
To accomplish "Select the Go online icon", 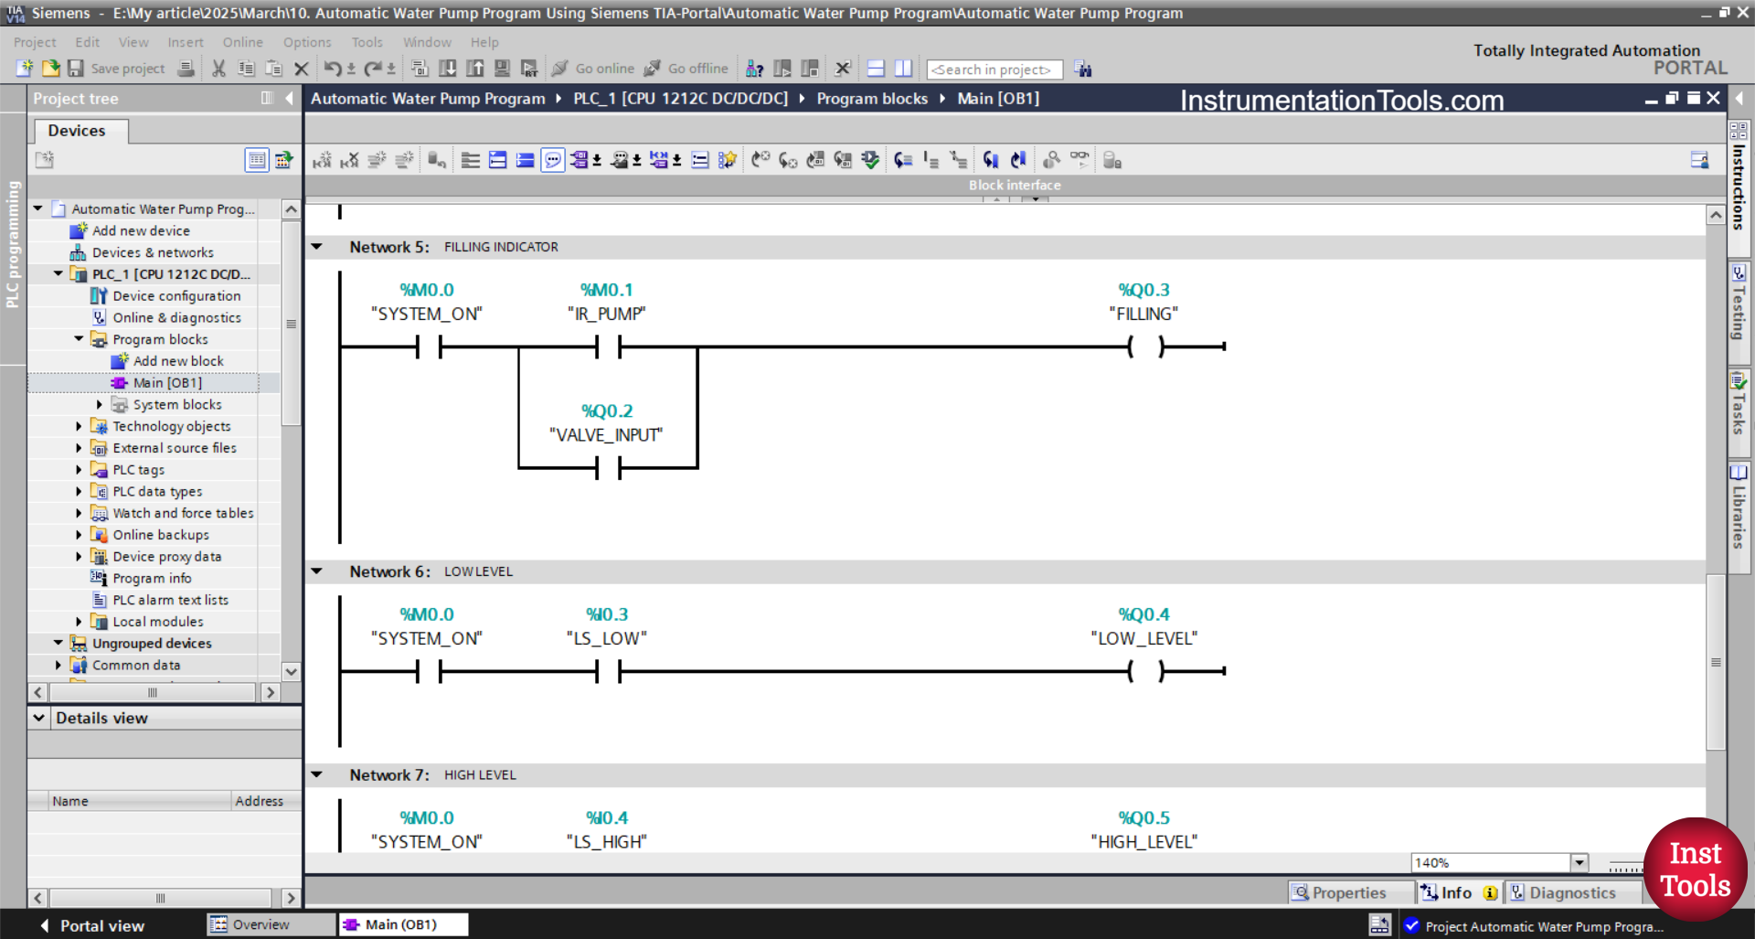I will (x=594, y=69).
